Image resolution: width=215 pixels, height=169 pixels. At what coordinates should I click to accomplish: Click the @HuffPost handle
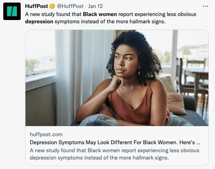pos(70,6)
